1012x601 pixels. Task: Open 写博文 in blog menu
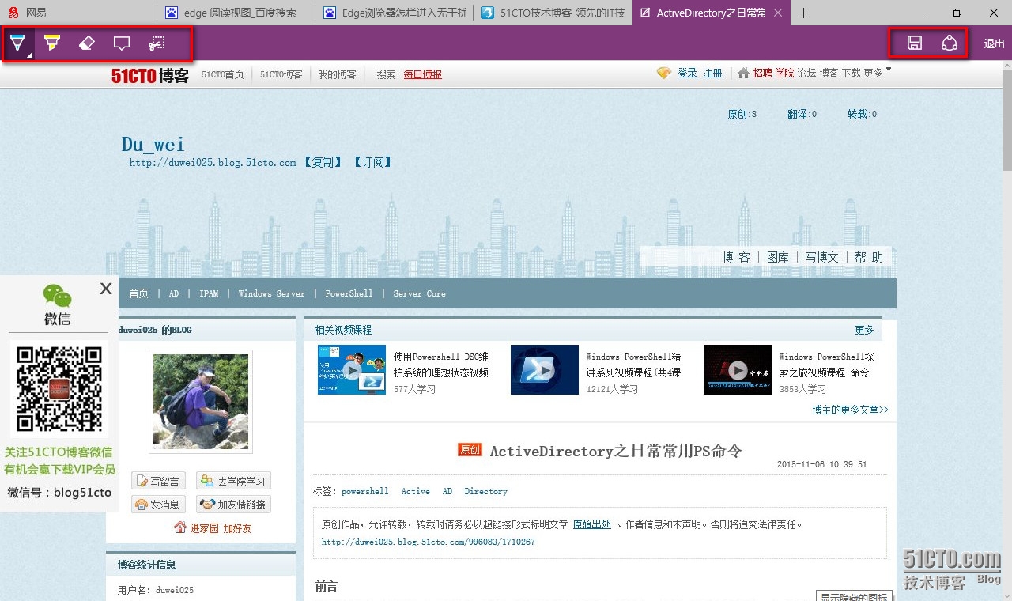[821, 257]
